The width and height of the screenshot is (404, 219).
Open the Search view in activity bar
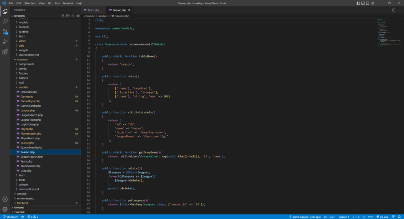pos(5,21)
